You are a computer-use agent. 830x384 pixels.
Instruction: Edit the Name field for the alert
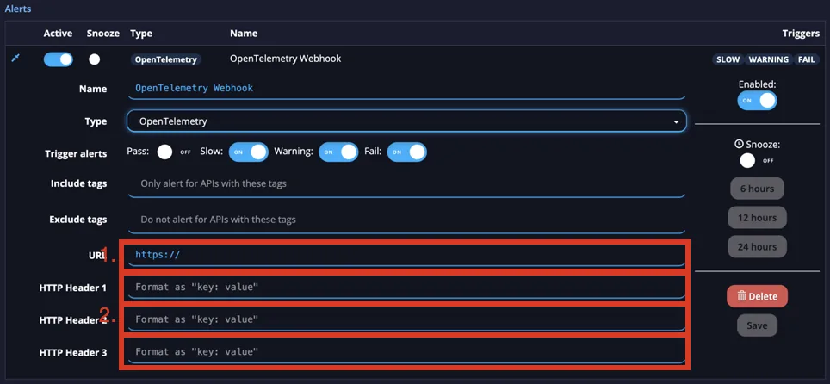pos(406,89)
